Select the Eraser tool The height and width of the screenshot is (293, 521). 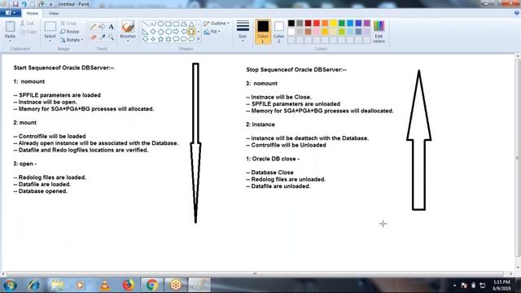(x=94, y=37)
